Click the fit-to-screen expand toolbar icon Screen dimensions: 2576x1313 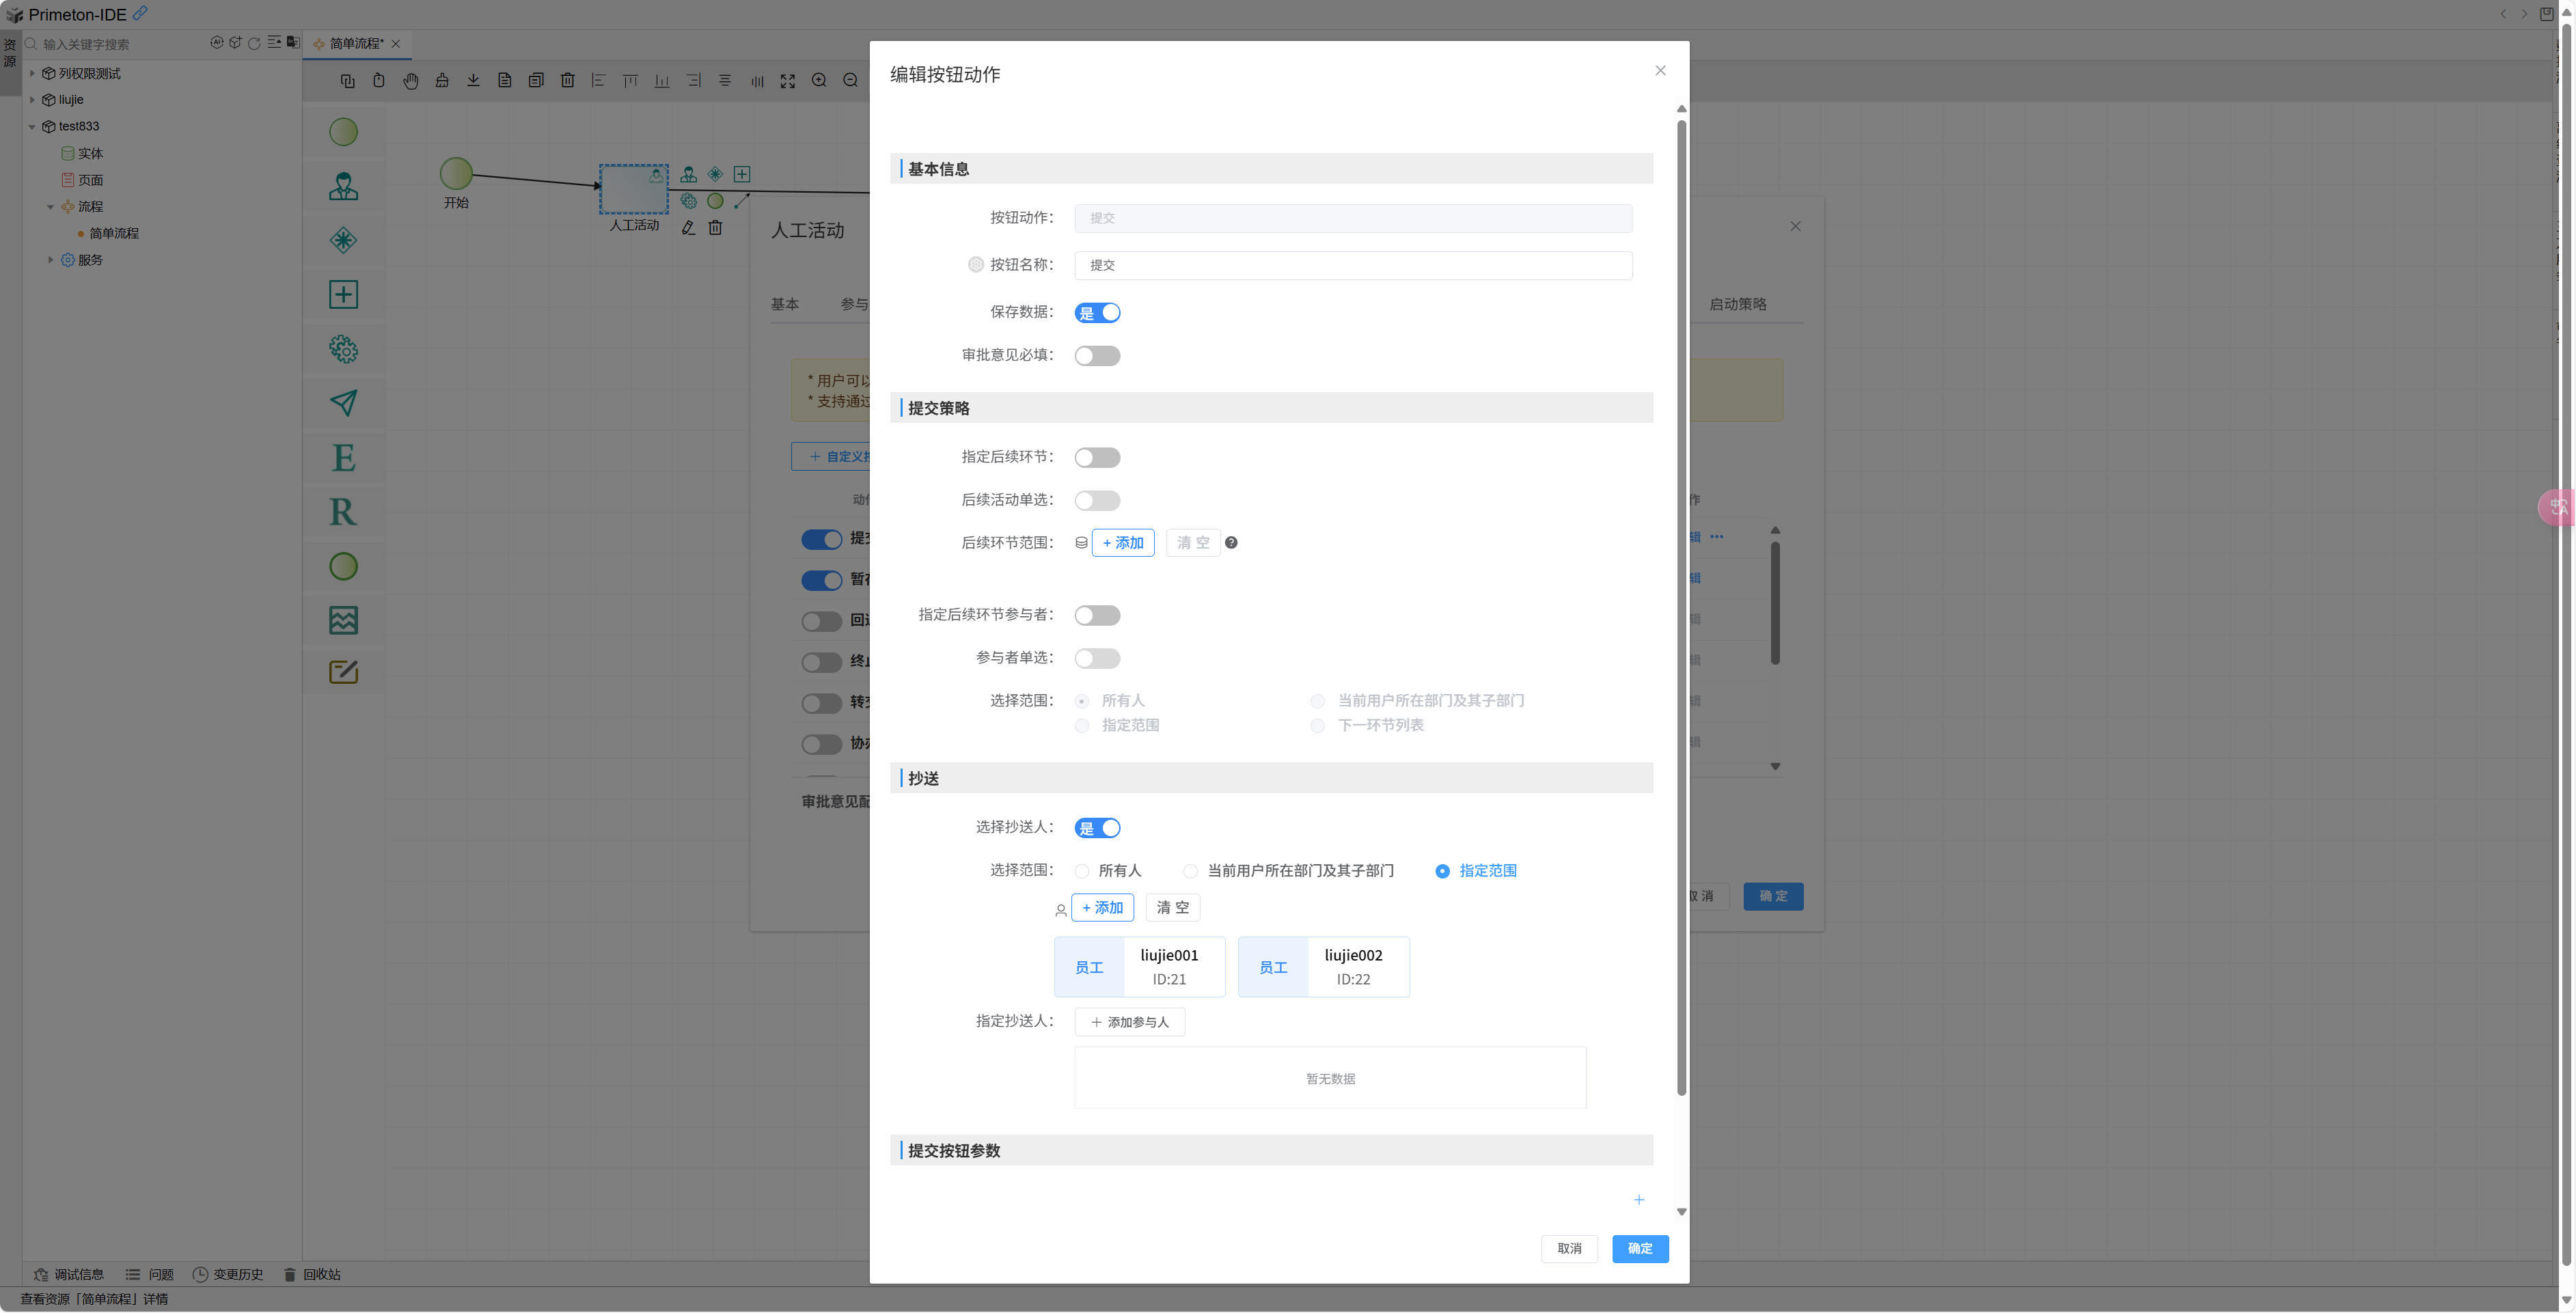tap(788, 81)
